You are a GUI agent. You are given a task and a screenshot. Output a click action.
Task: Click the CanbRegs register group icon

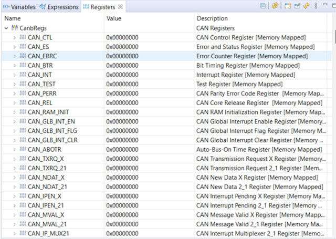(14, 28)
